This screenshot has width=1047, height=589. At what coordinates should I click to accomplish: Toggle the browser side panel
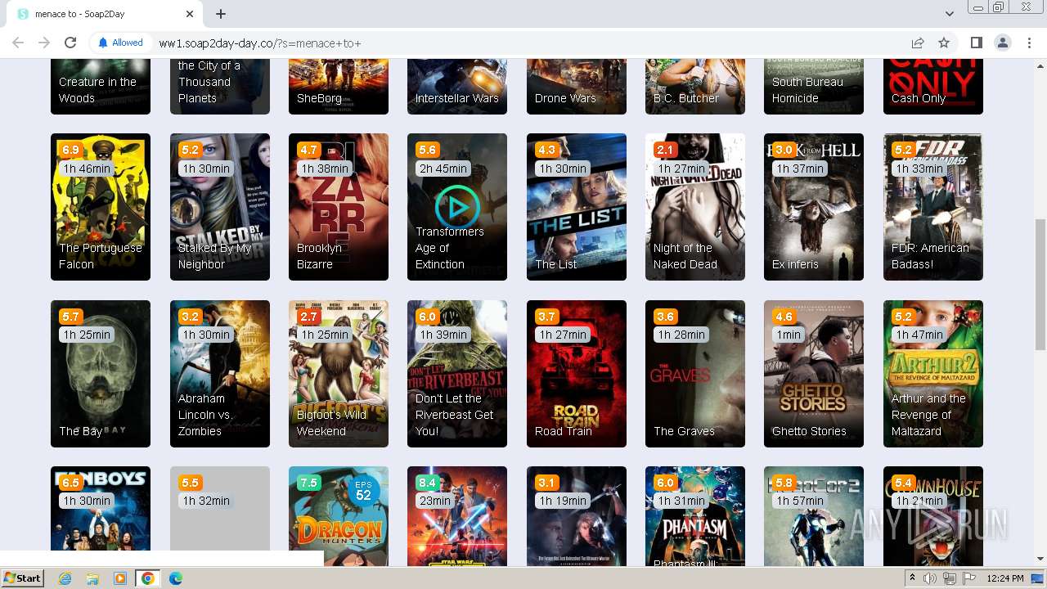tap(976, 43)
